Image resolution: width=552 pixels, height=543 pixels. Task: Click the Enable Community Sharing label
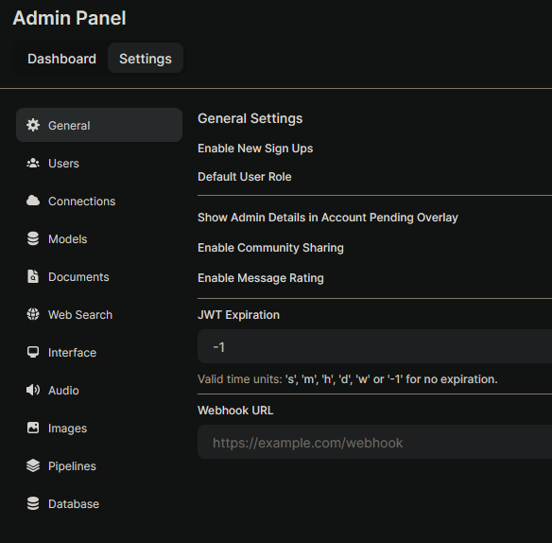270,248
